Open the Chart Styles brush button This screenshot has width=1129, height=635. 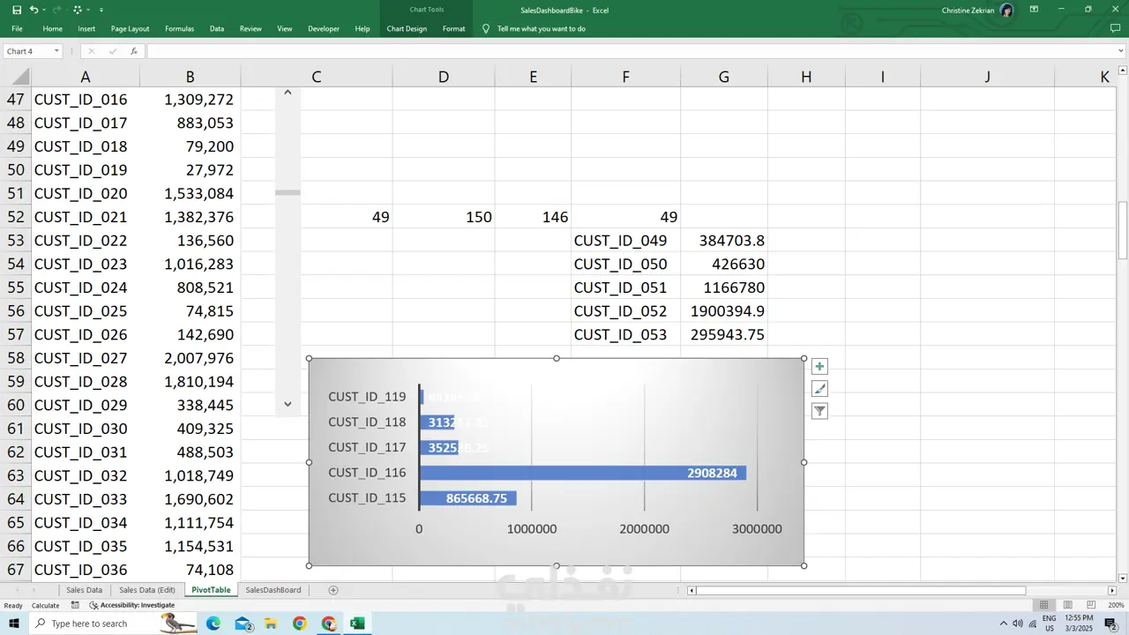819,389
